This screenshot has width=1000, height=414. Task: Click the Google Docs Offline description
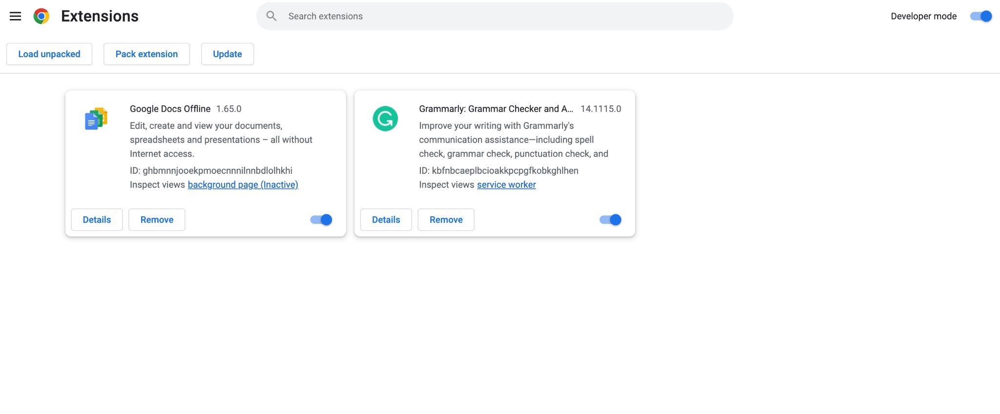coord(221,140)
